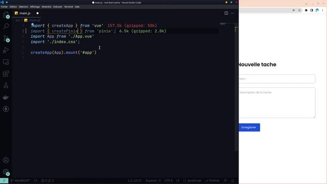327x184 pixels.
Task: Click the Prettier status bar item
Action: click(x=213, y=180)
